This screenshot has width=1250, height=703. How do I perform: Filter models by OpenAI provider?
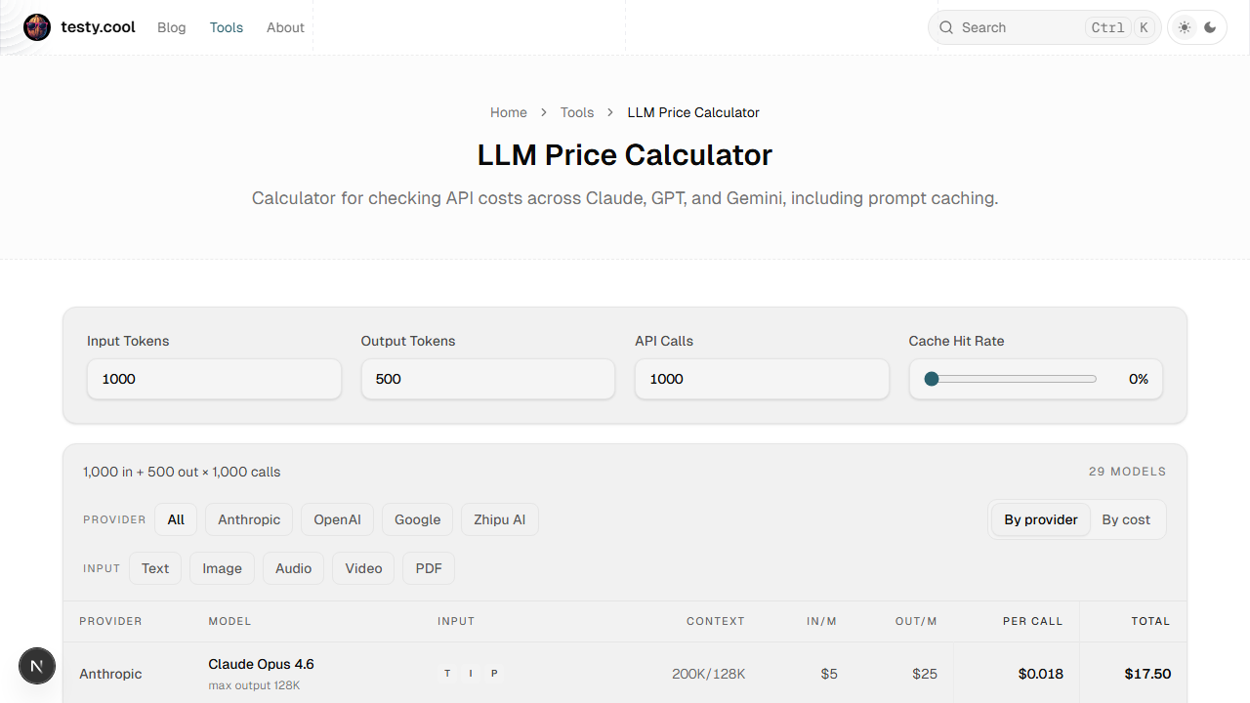[x=337, y=519]
